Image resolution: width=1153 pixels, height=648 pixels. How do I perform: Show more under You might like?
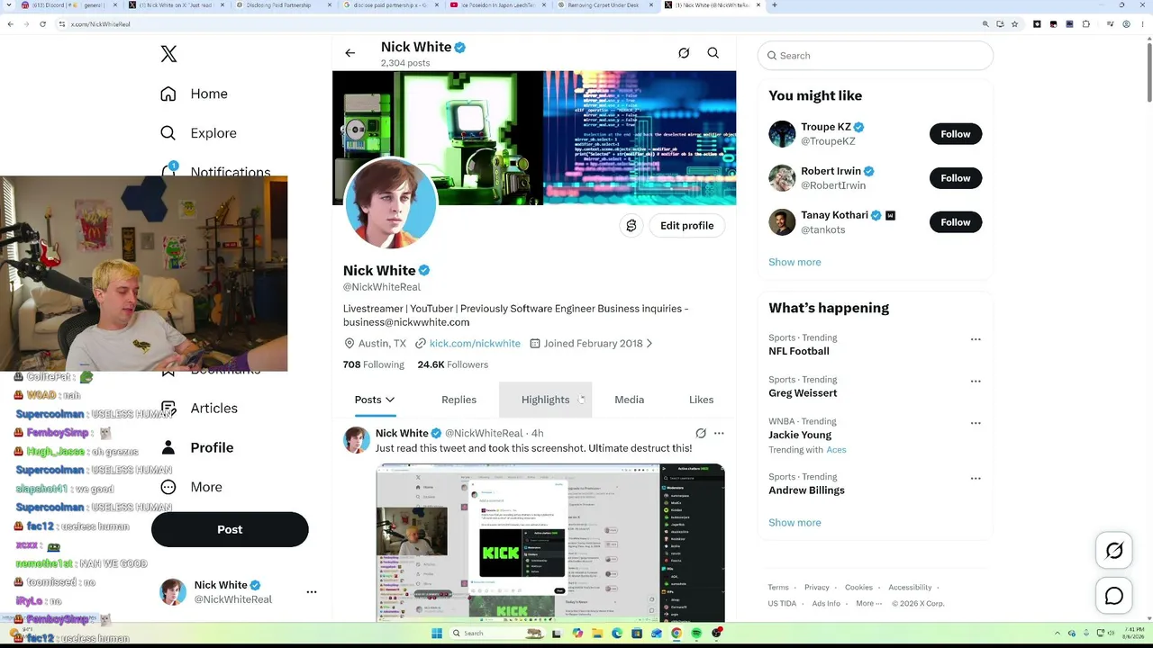click(794, 262)
